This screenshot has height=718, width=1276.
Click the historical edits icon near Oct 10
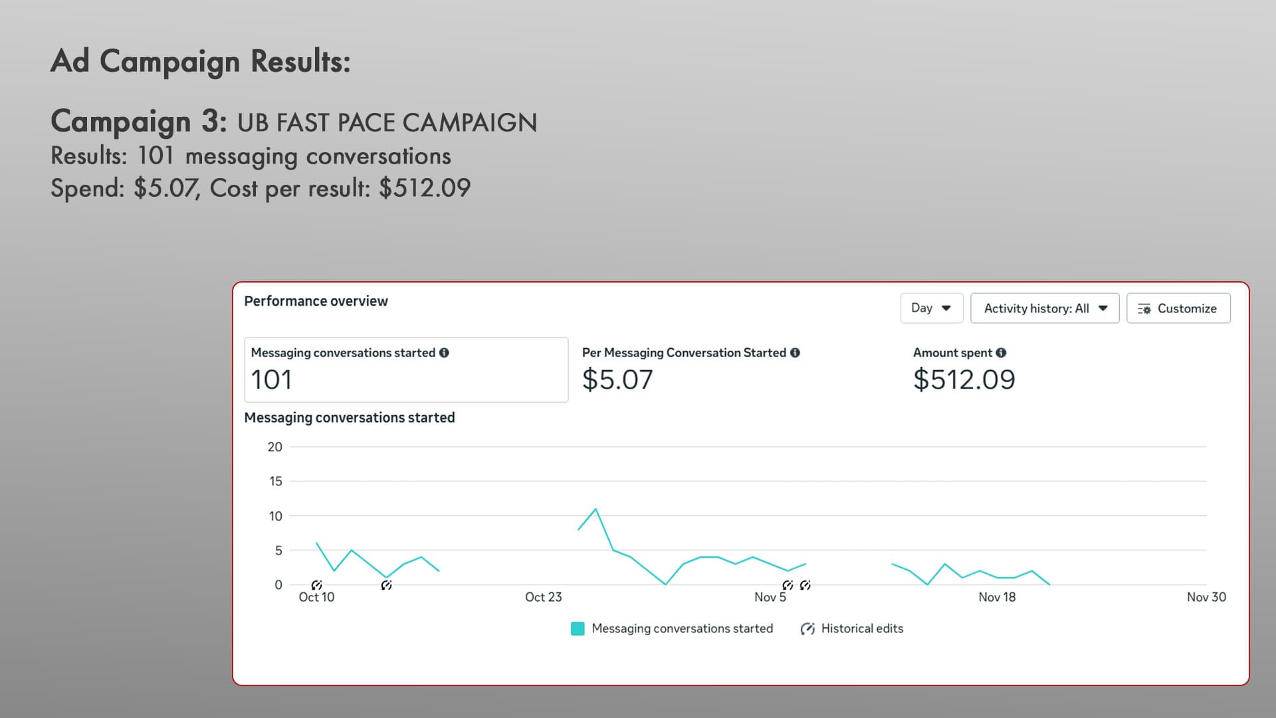[317, 584]
